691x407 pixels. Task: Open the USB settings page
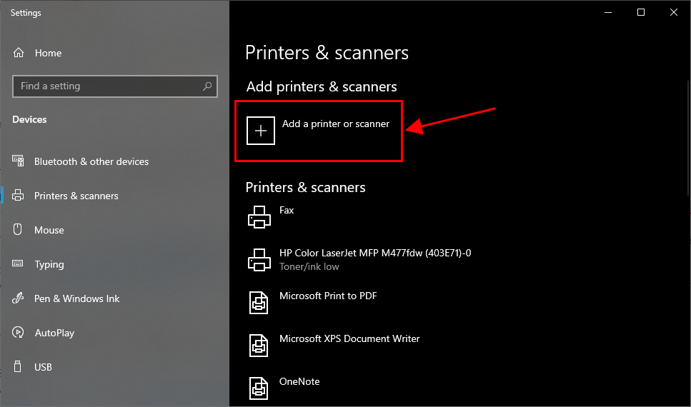point(43,367)
